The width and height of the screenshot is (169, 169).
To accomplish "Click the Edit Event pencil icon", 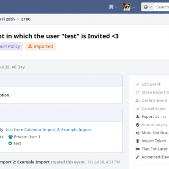I will (x=137, y=84).
